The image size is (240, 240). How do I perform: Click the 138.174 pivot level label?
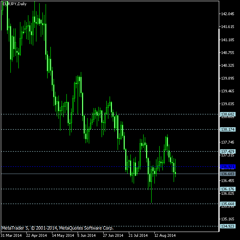pyautogui.click(x=228, y=130)
